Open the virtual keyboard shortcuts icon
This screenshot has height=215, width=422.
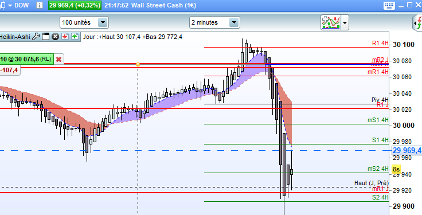389,5
